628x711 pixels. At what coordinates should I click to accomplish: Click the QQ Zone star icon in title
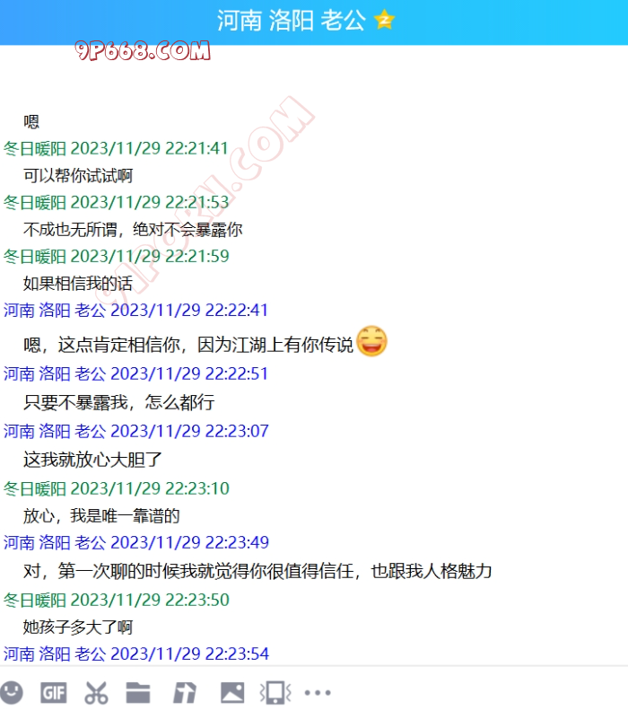click(384, 21)
